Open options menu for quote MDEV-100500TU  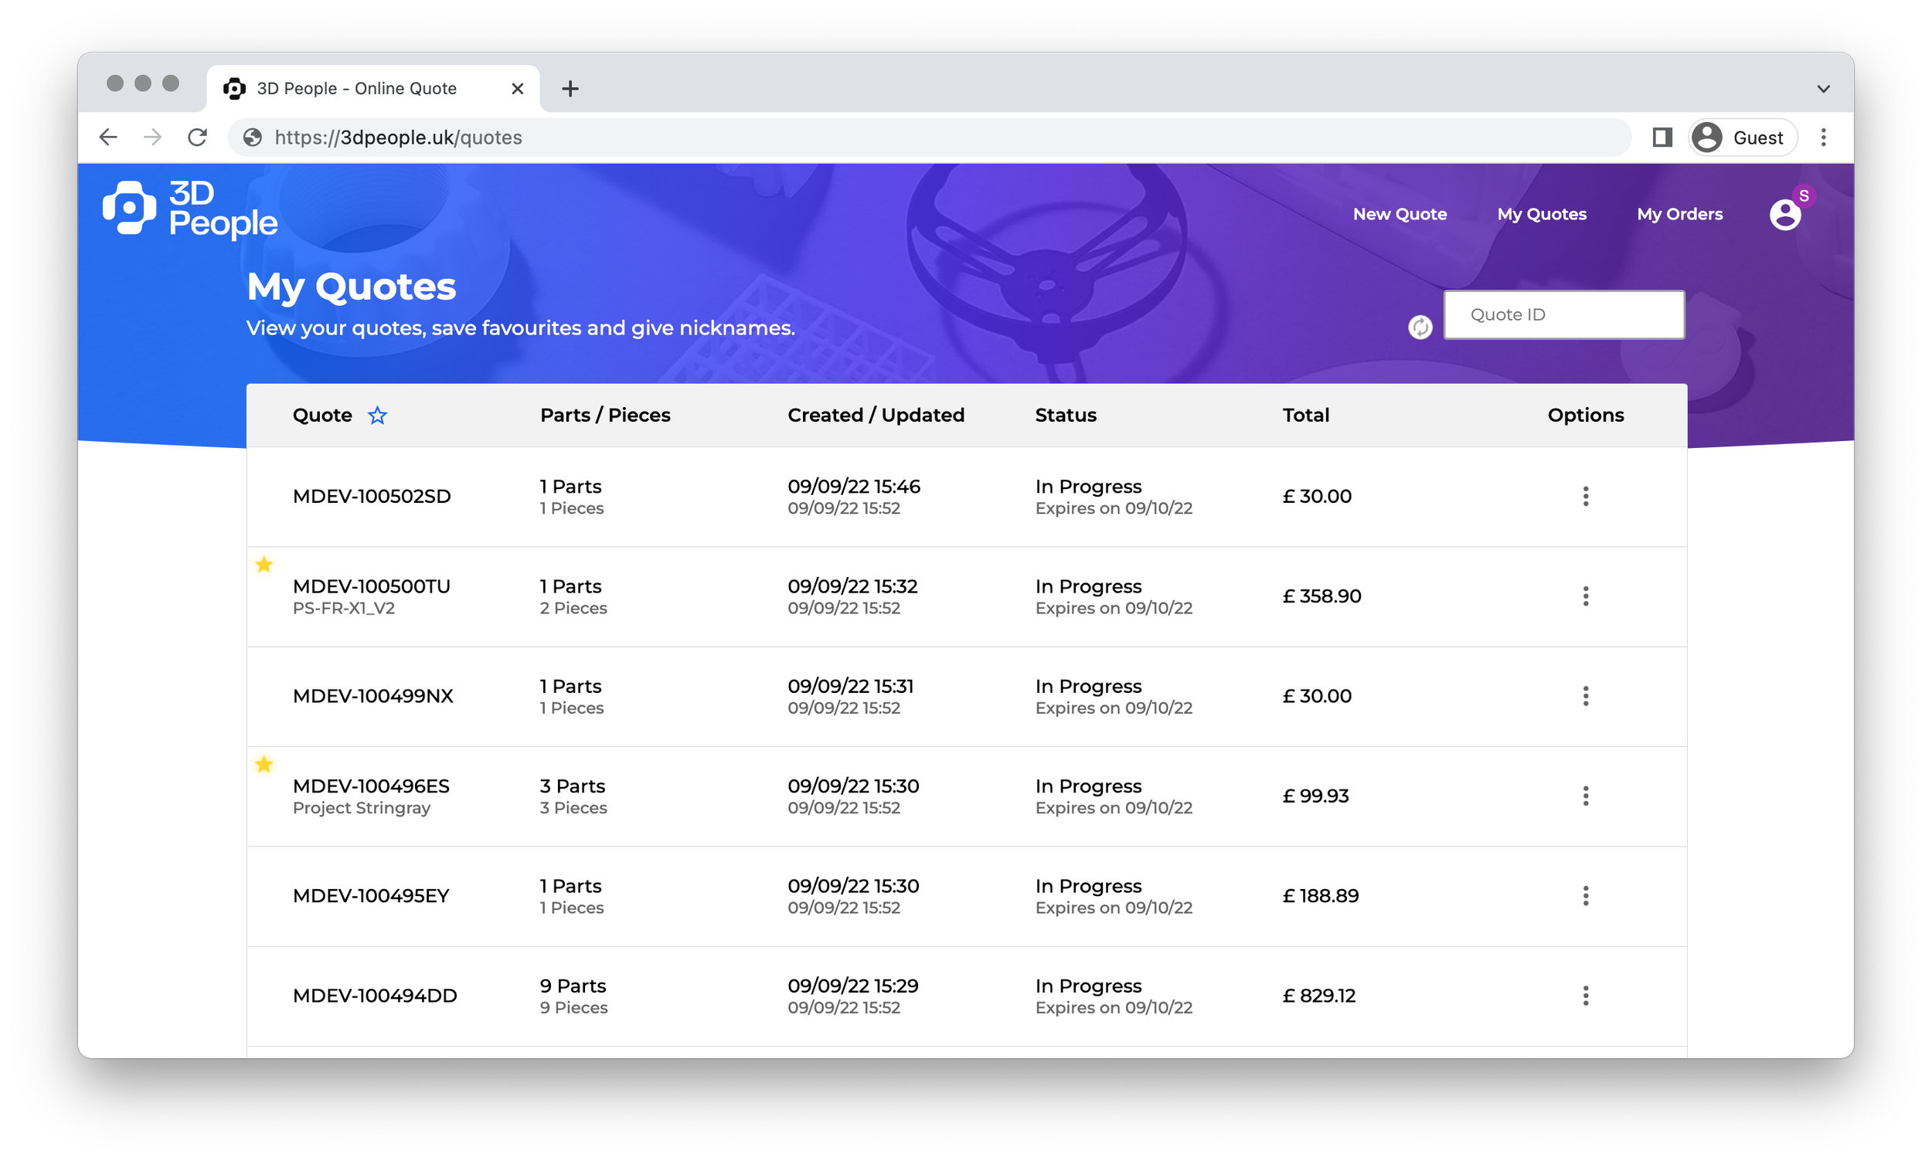point(1585,596)
